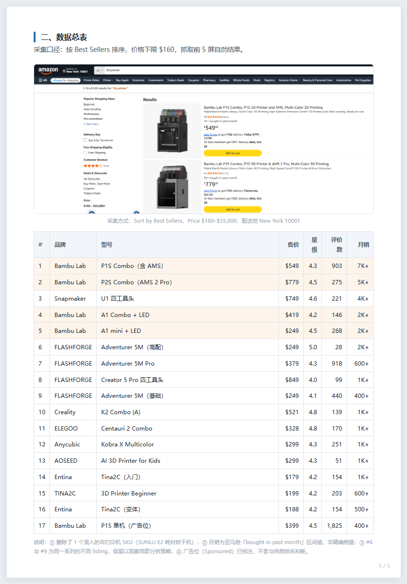Click the Rufus for shopping button
Image resolution: width=407 pixels, height=584 pixels.
pyautogui.click(x=65, y=80)
